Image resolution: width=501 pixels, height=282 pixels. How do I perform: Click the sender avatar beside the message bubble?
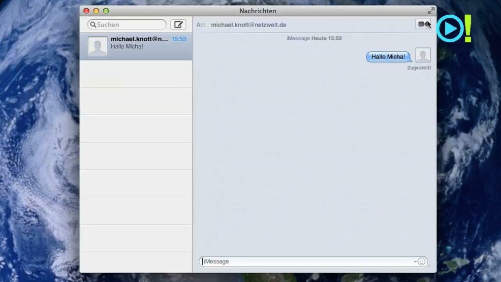tap(423, 56)
